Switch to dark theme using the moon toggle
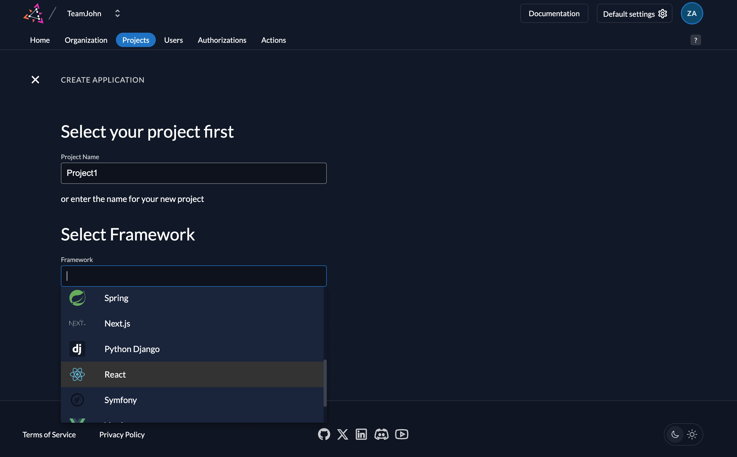 [675, 434]
